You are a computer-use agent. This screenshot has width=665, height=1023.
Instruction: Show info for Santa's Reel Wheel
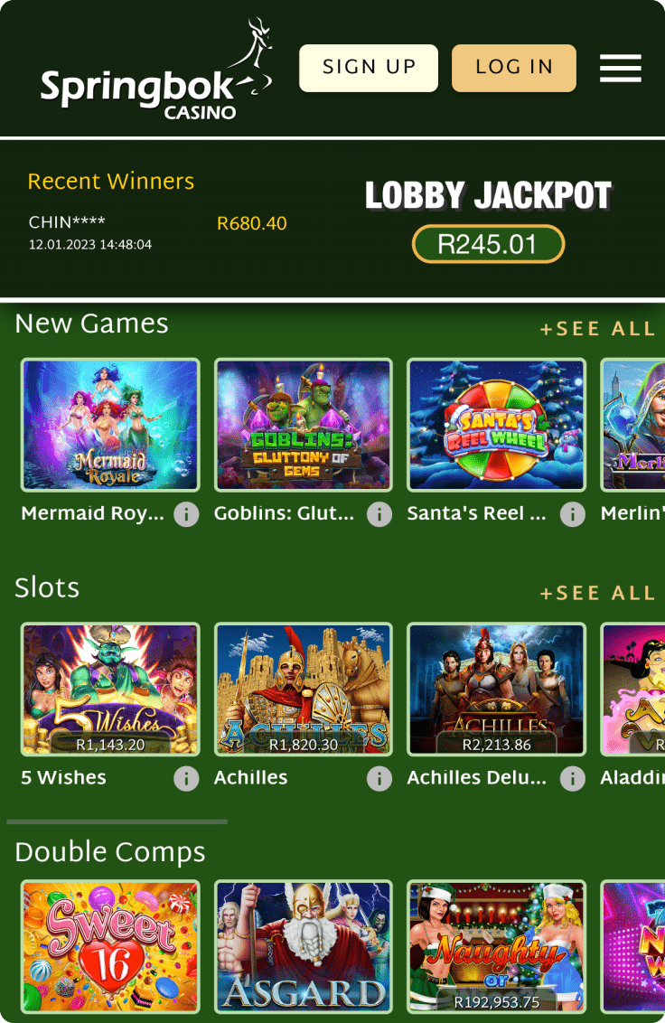[572, 514]
